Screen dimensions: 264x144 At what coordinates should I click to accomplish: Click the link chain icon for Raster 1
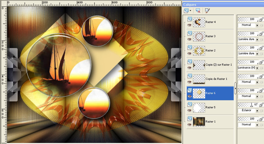261,119
